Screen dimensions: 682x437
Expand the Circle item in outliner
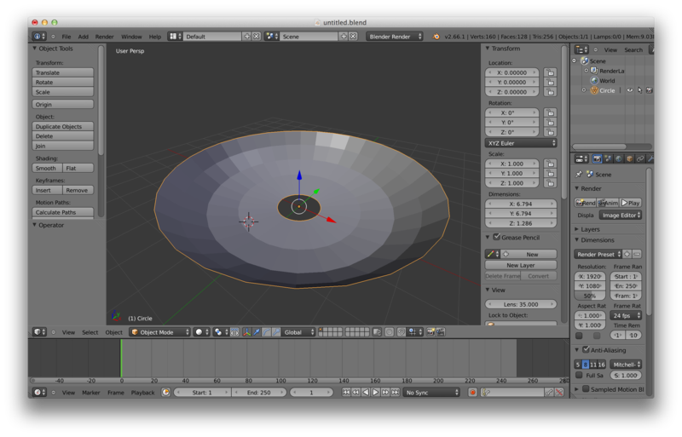tap(584, 90)
